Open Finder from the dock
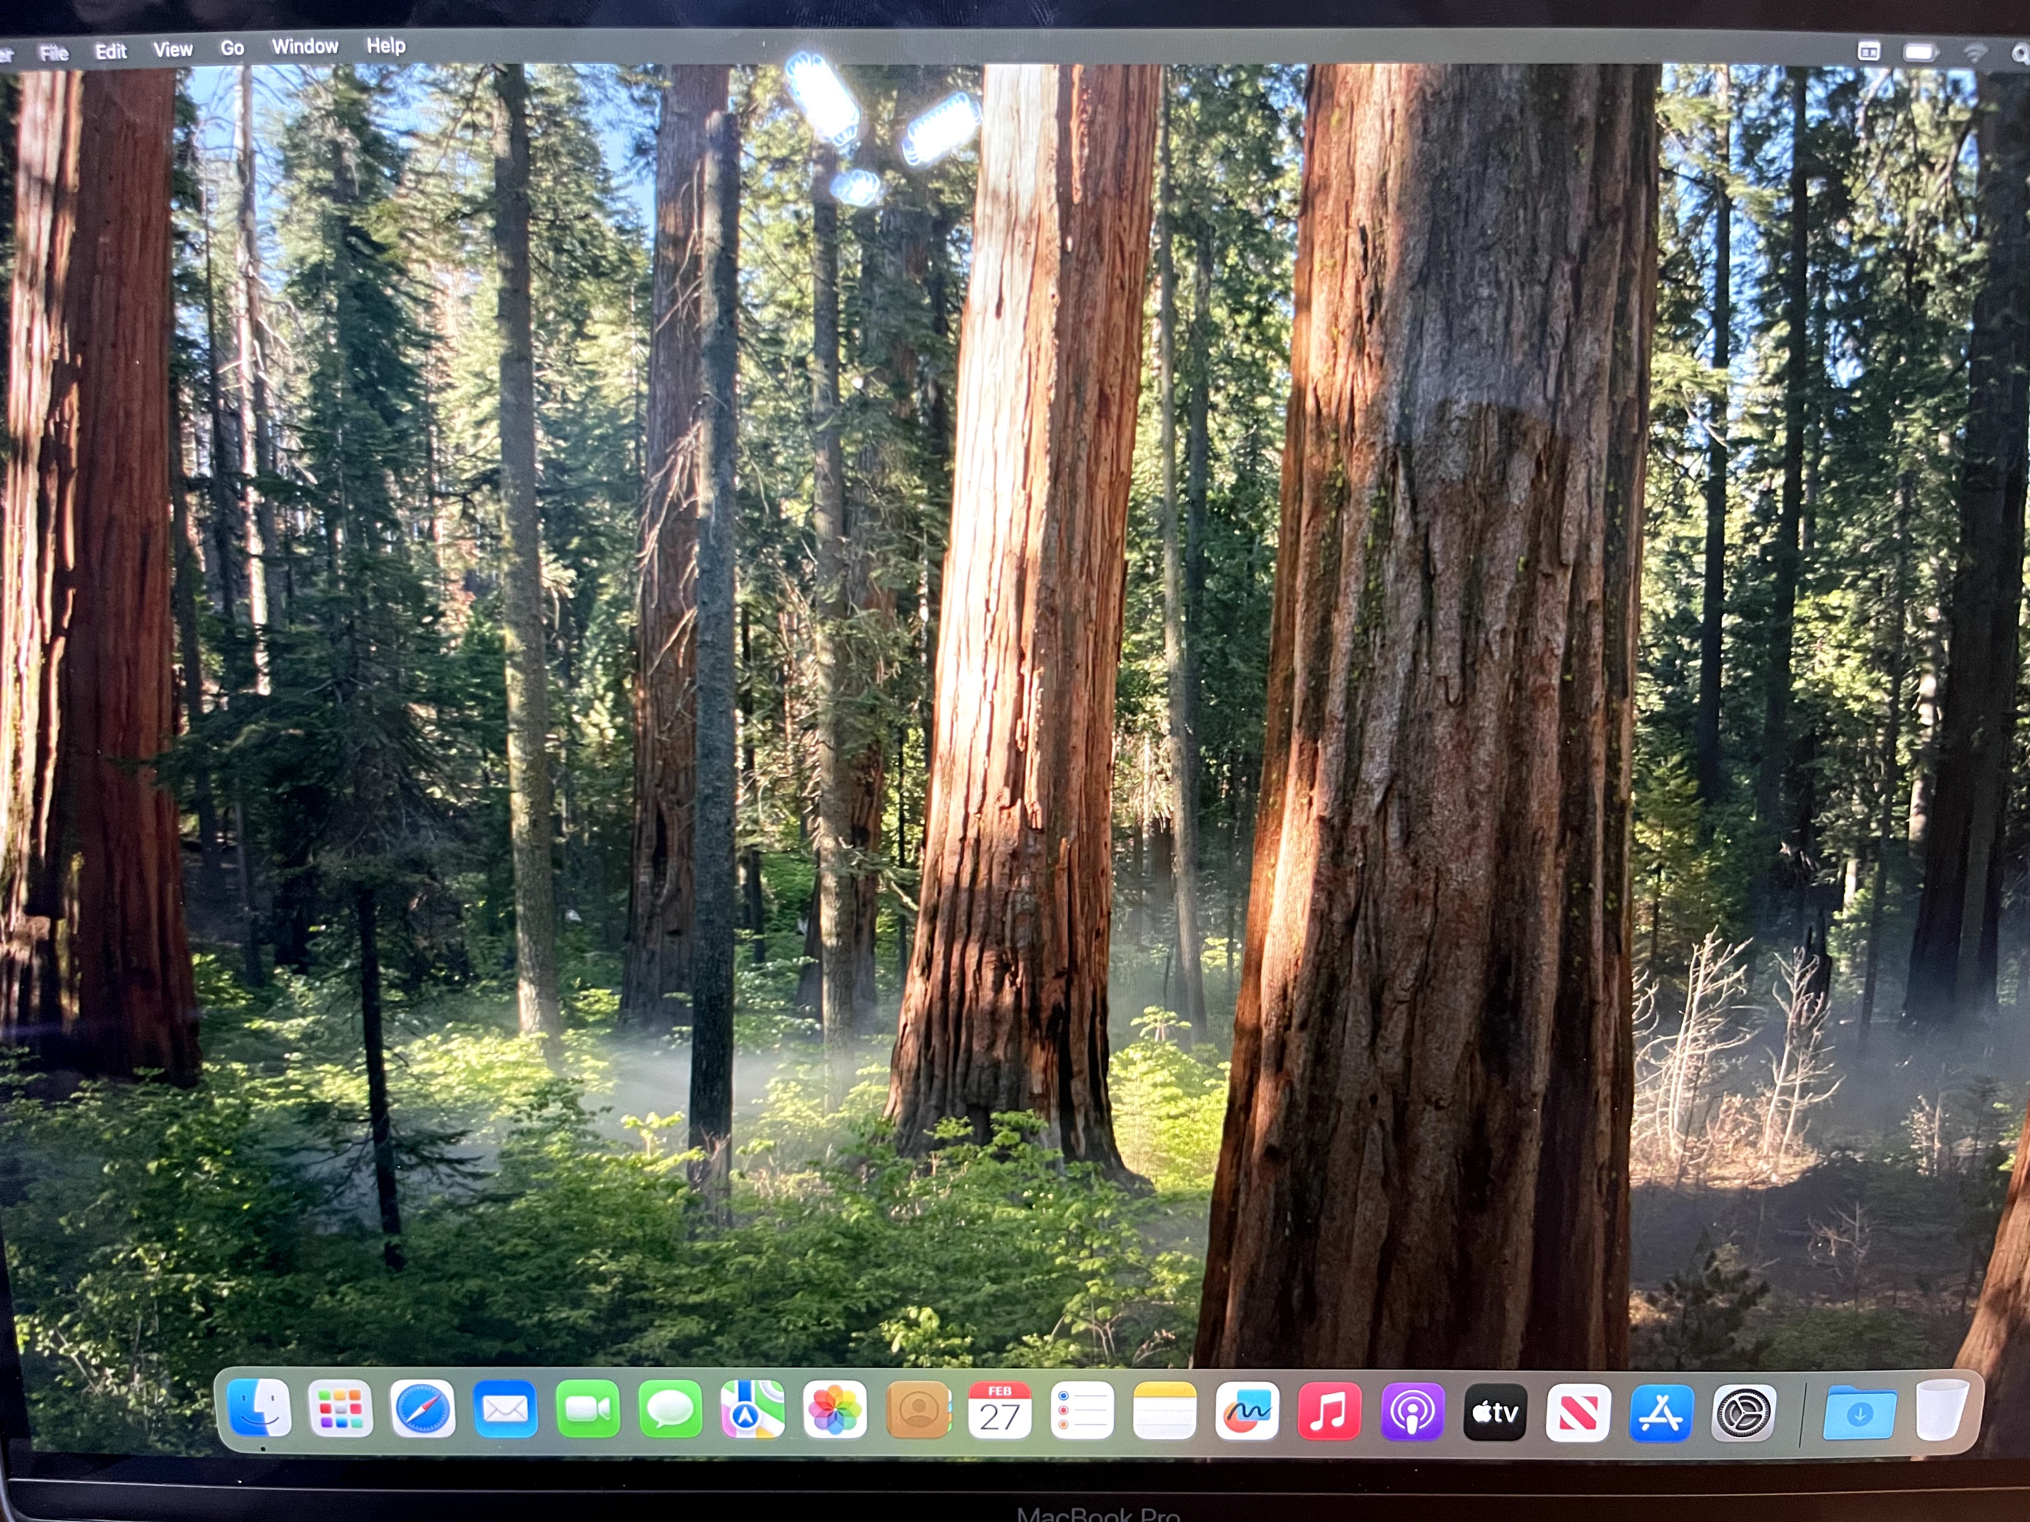The image size is (2030, 1522). 259,1407
